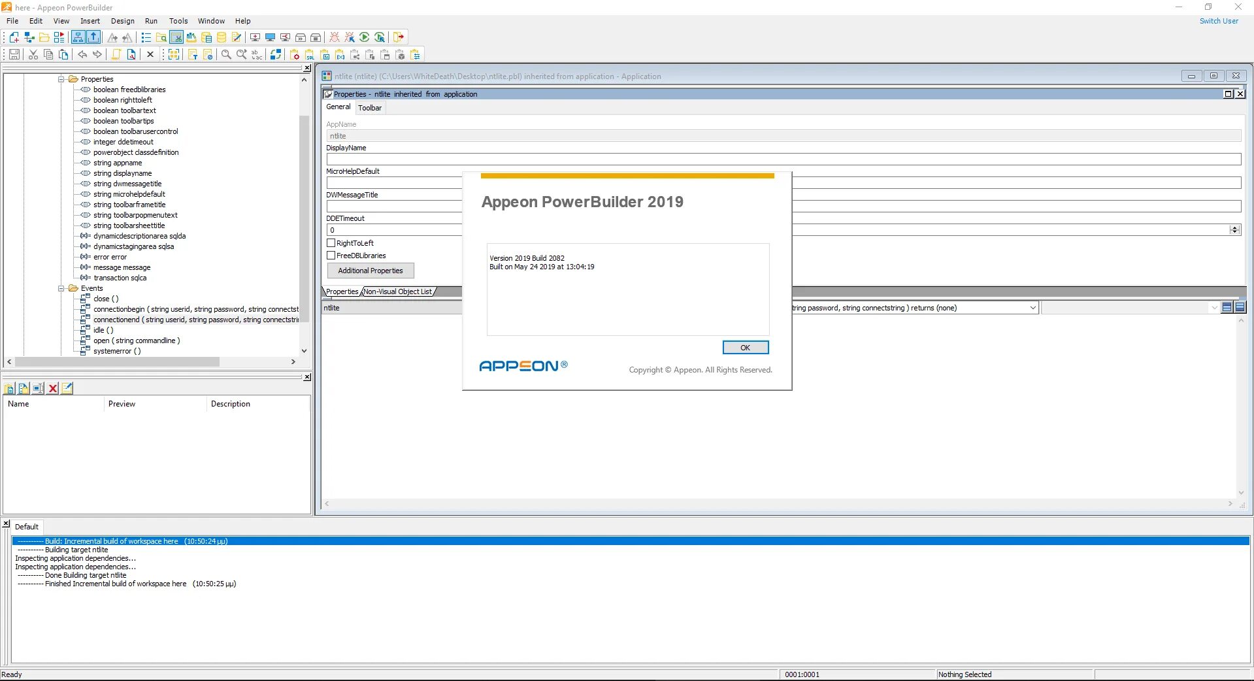Click the tree panel scroll-right arrow
This screenshot has width=1254, height=681.
pos(293,361)
